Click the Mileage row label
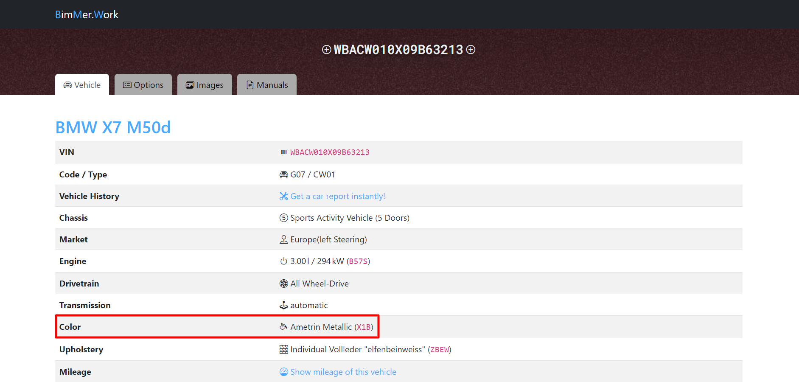Viewport: 799px width, 382px height. 75,372
